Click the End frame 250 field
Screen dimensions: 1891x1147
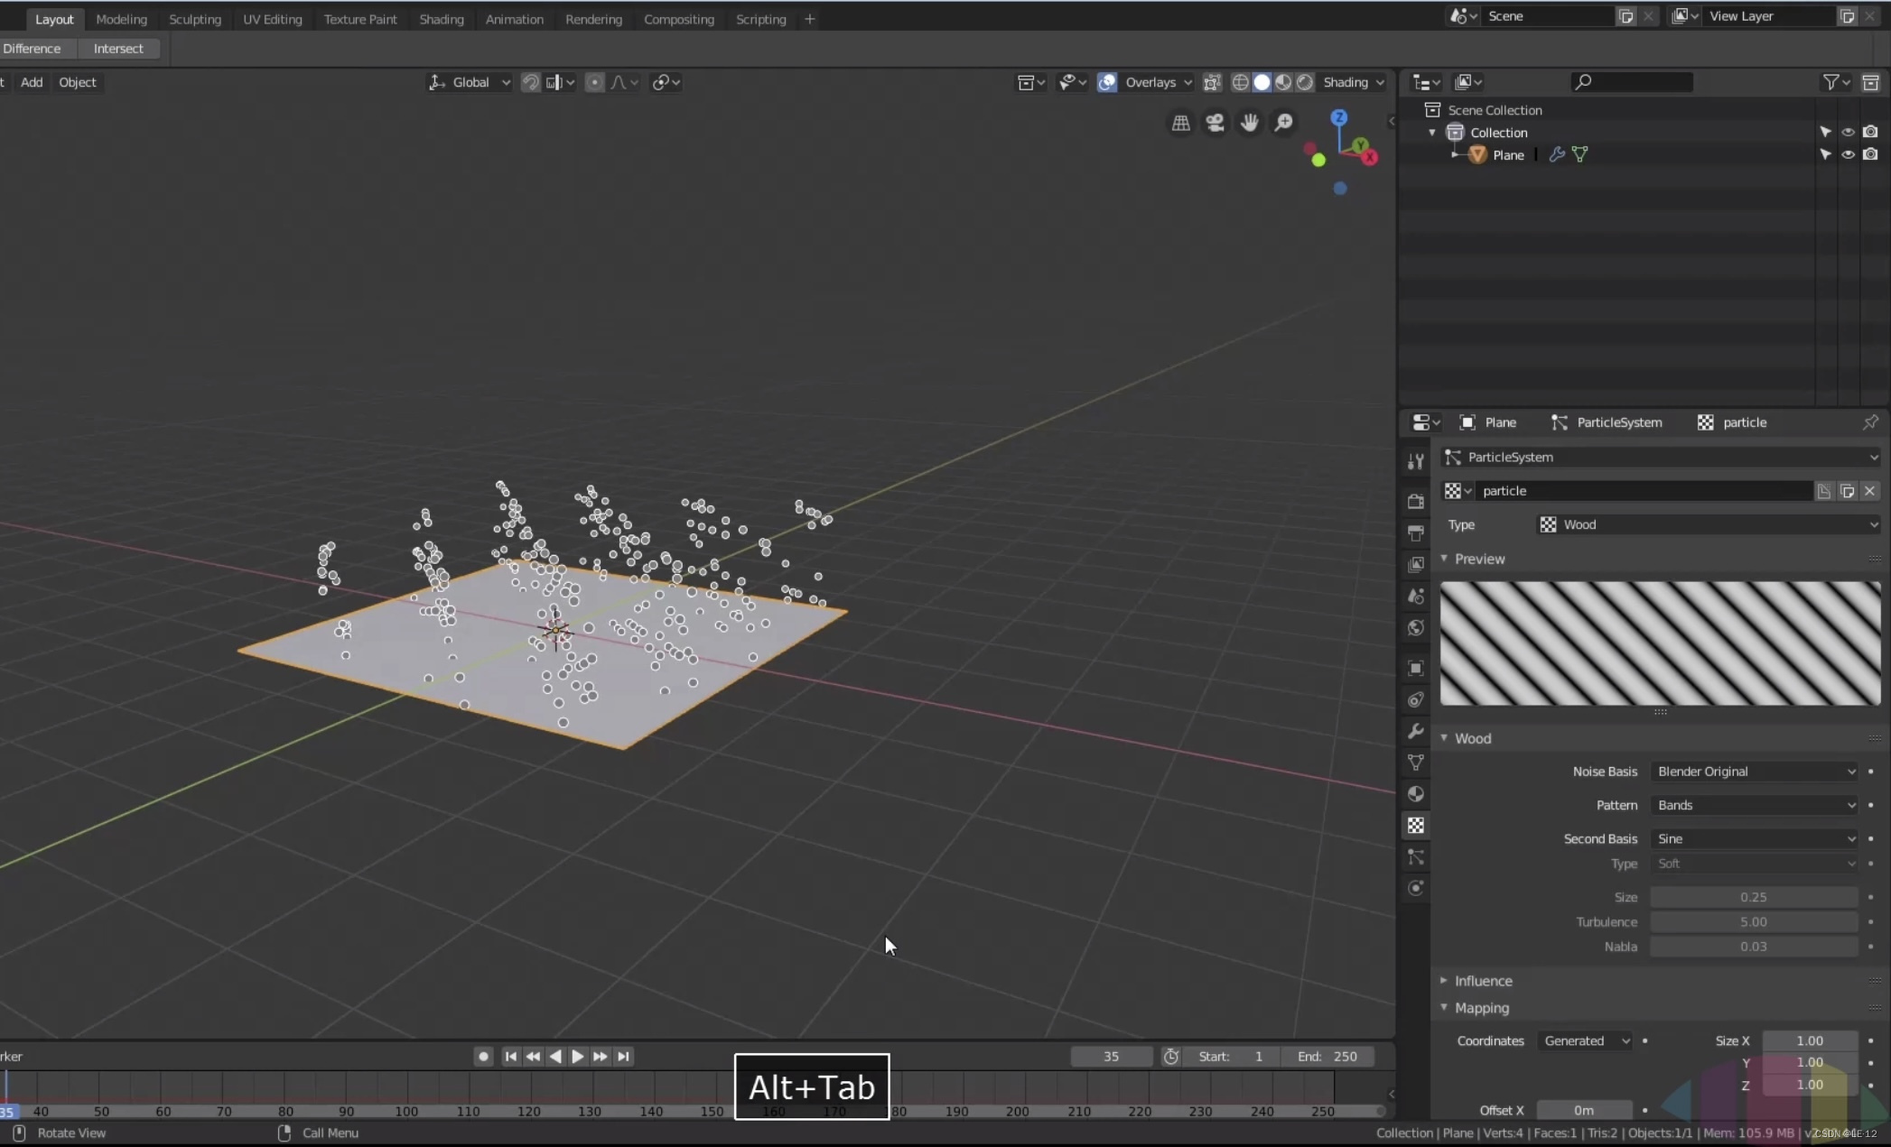tap(1327, 1056)
